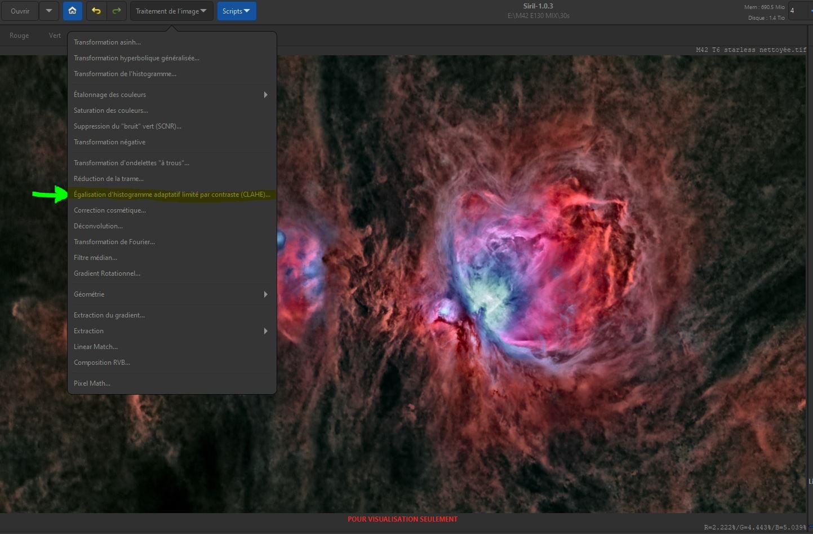Click the Siril-1.0.3 title text
This screenshot has width=813, height=534.
538,6
